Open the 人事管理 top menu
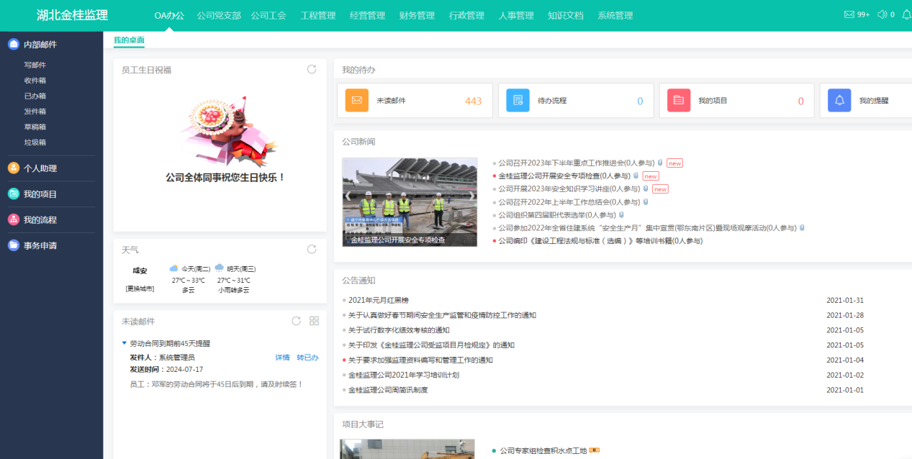The image size is (912, 459). point(516,16)
